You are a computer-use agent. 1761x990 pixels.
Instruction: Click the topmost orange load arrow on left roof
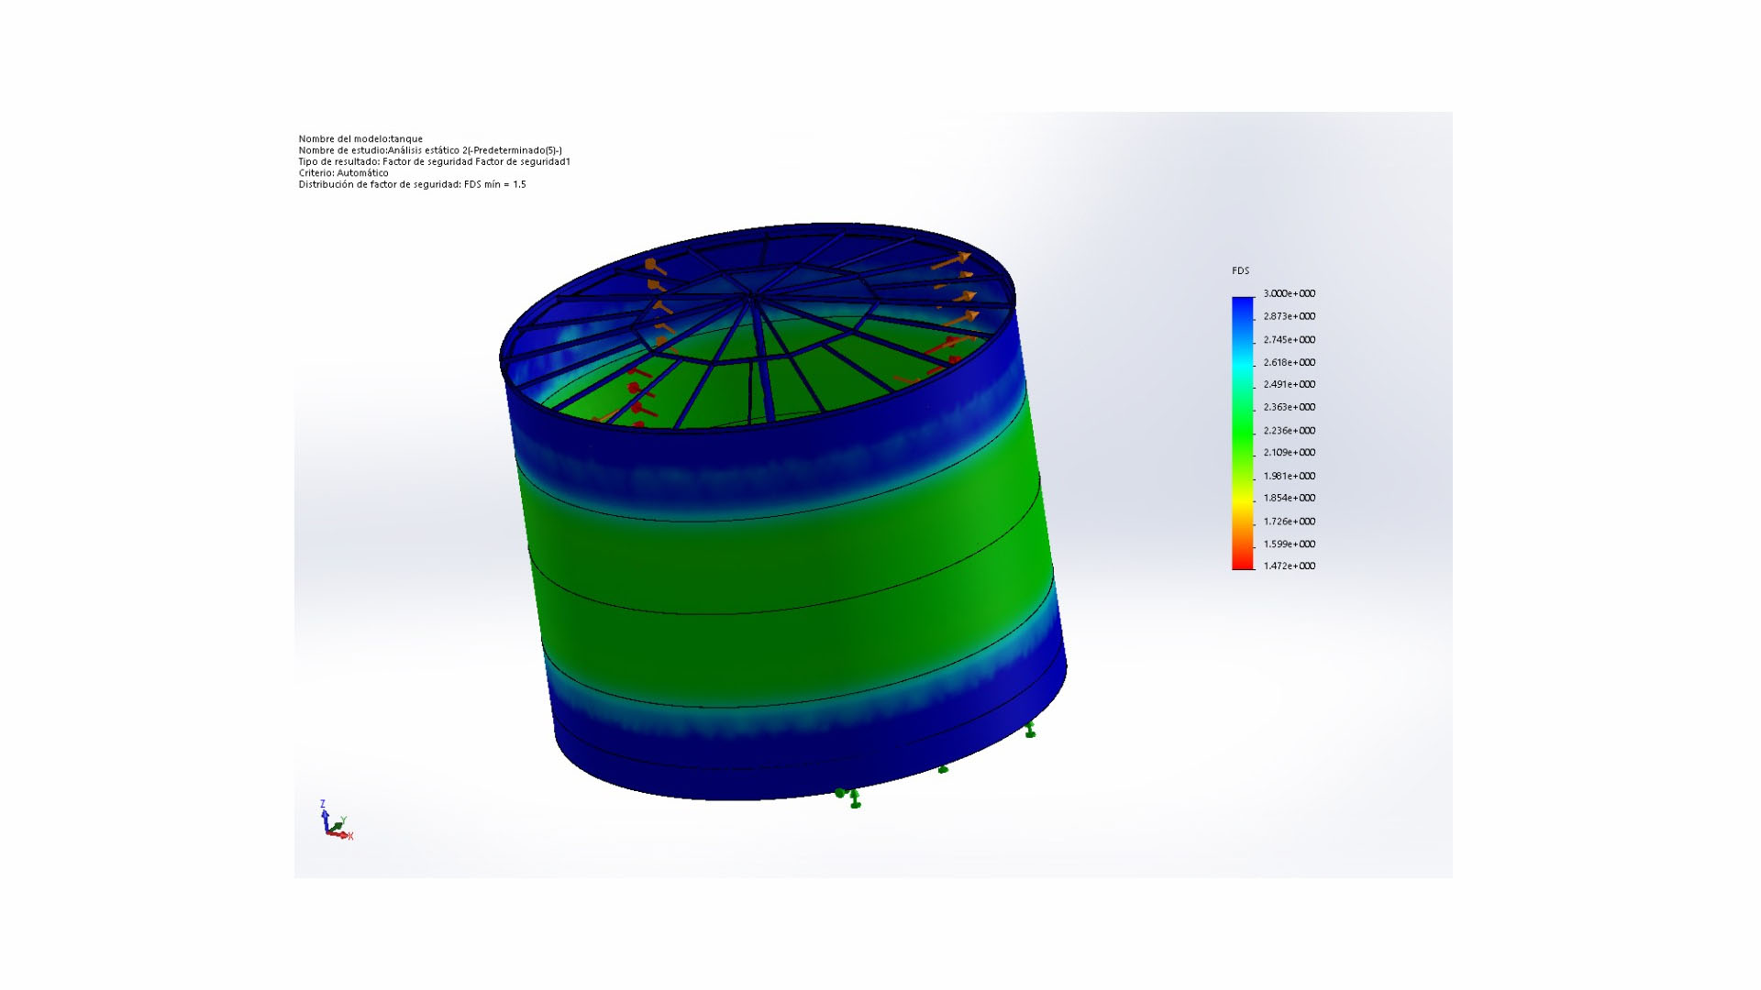pyautogui.click(x=653, y=267)
